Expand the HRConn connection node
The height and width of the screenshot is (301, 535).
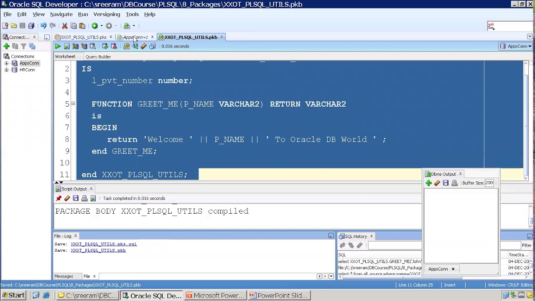point(6,70)
